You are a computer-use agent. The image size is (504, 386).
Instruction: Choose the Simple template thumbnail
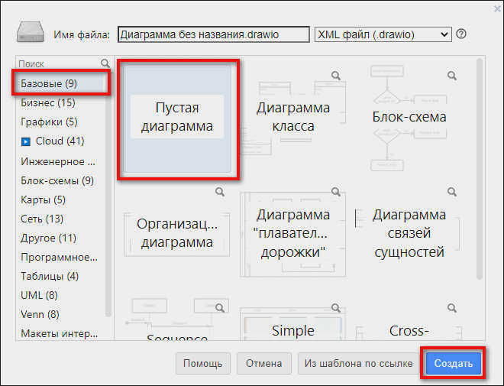[x=293, y=320]
